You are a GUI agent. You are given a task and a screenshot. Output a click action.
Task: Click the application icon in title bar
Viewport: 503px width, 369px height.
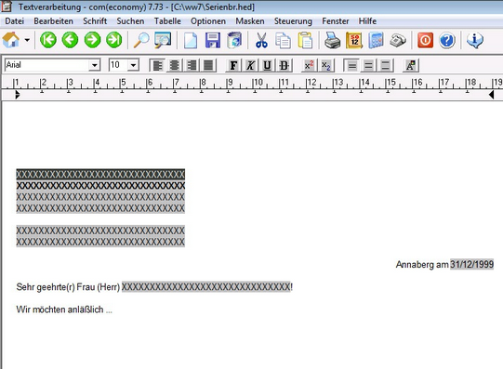[7, 7]
